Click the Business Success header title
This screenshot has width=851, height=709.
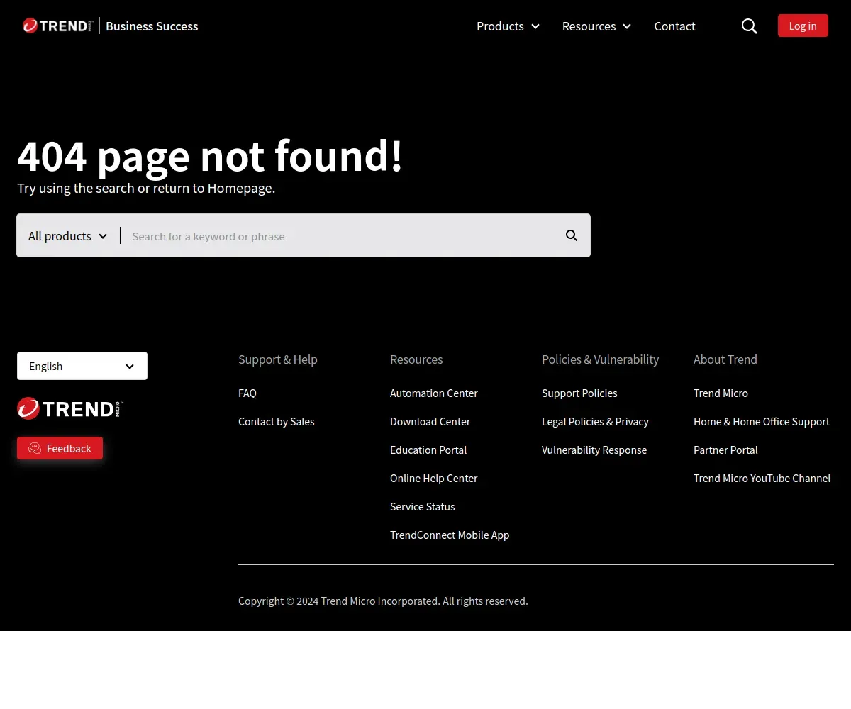[152, 26]
